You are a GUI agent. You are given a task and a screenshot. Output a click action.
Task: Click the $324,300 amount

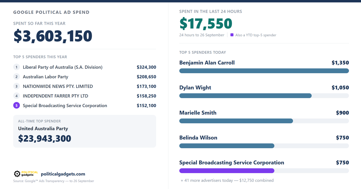point(147,67)
